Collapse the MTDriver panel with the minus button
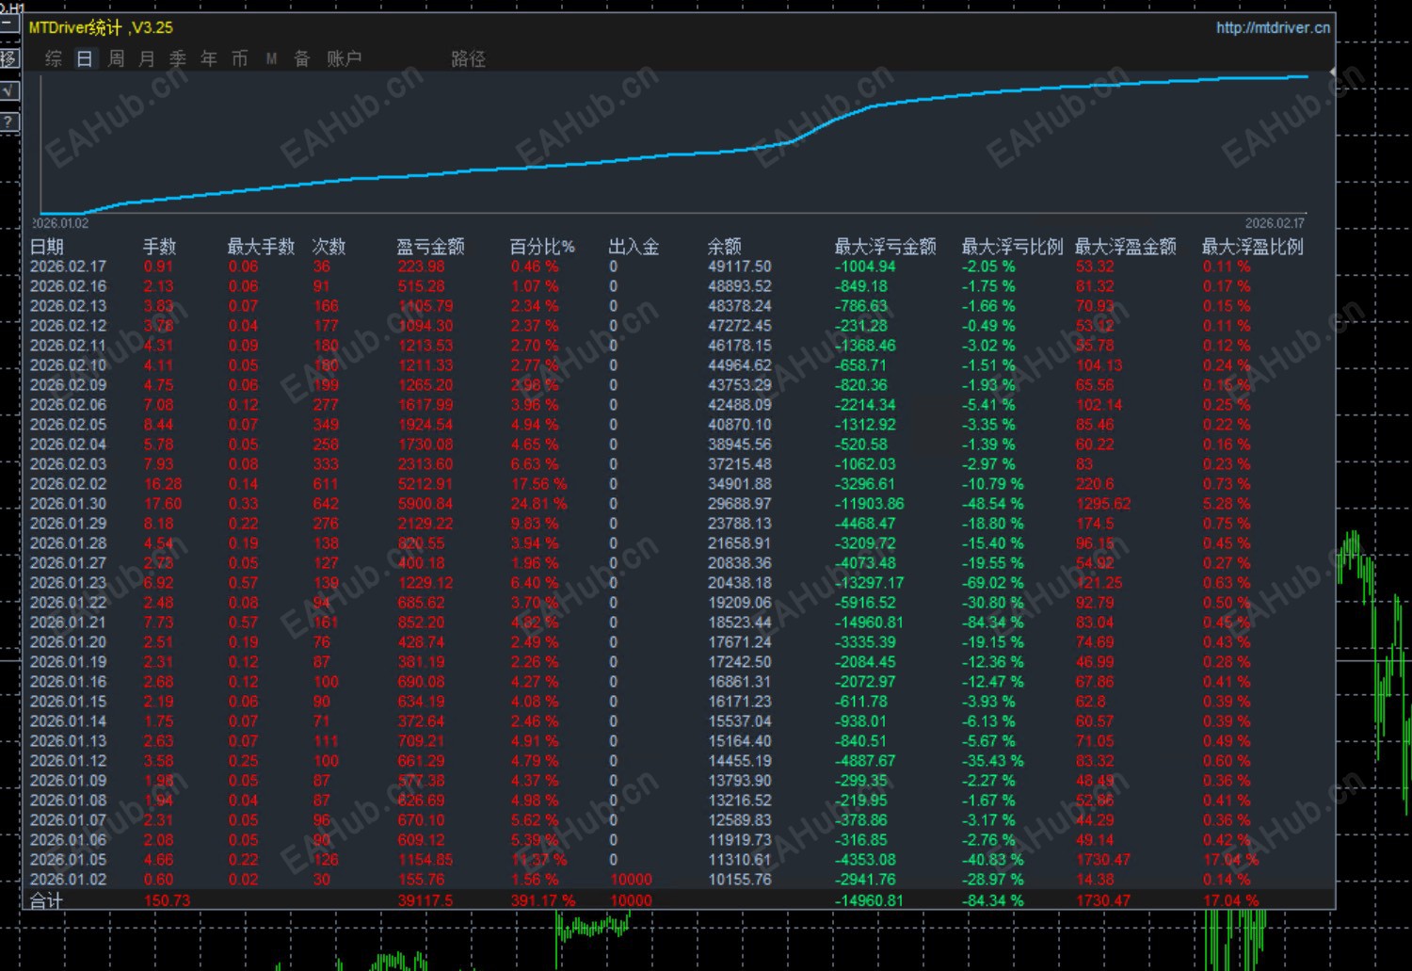This screenshot has width=1412, height=971. tap(8, 24)
